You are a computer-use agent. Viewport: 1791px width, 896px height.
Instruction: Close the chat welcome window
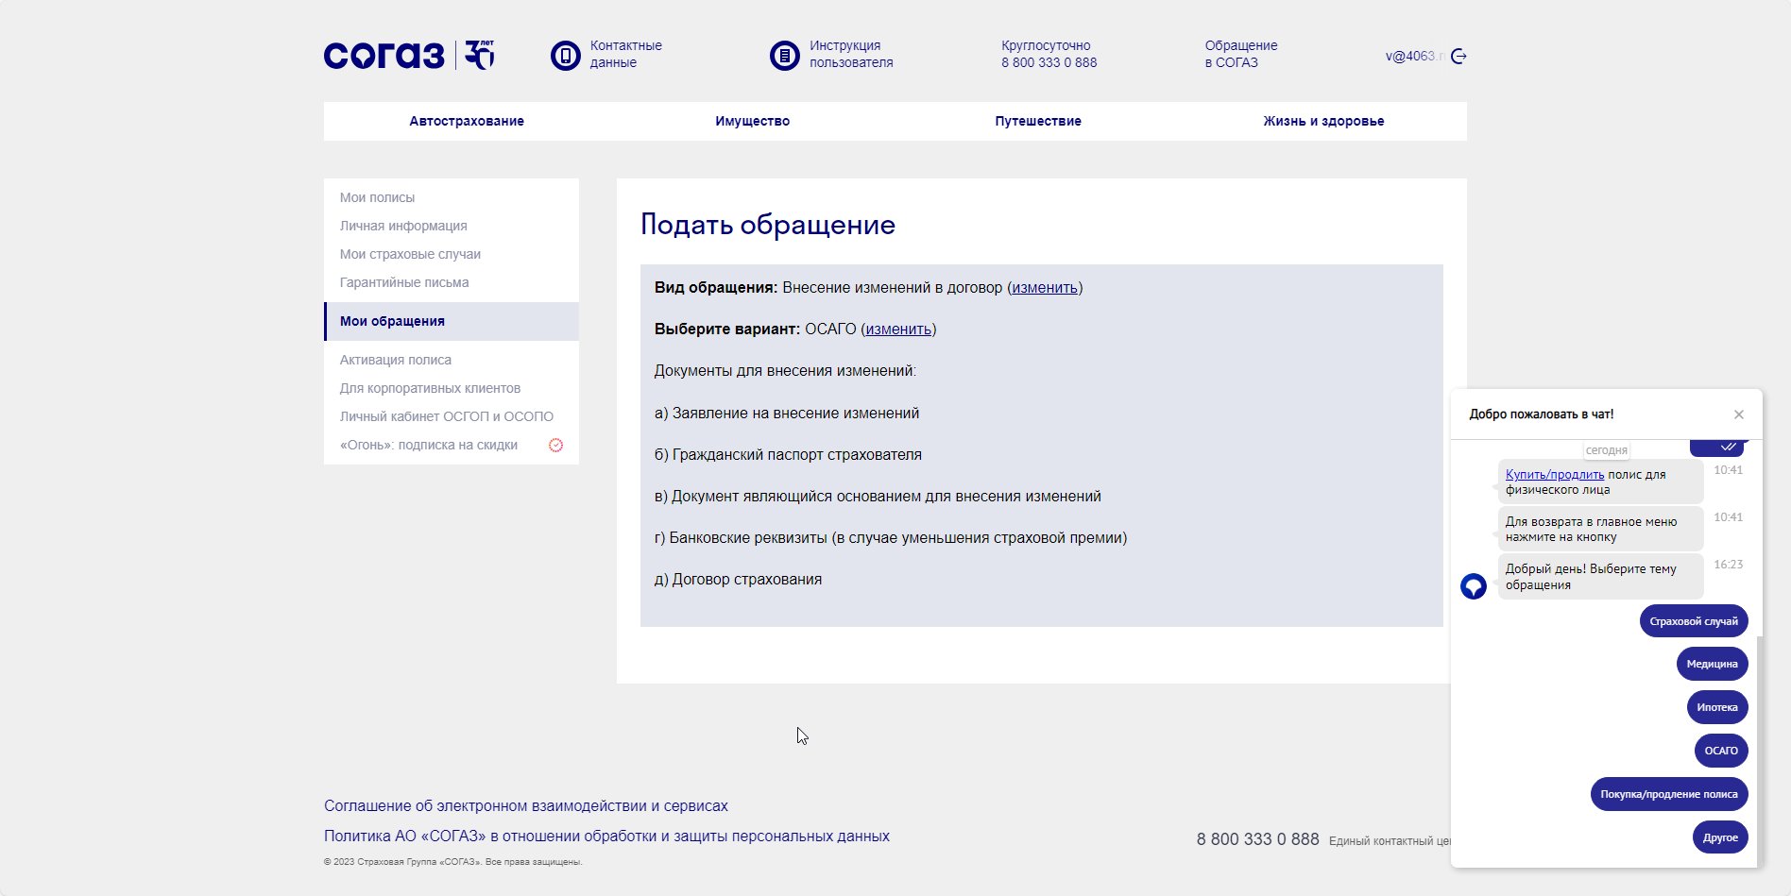(x=1738, y=414)
